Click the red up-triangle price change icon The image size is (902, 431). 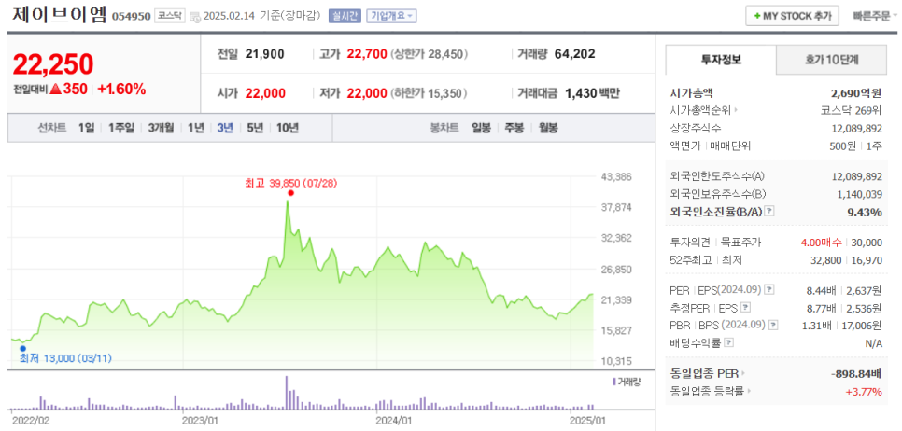pos(55,89)
